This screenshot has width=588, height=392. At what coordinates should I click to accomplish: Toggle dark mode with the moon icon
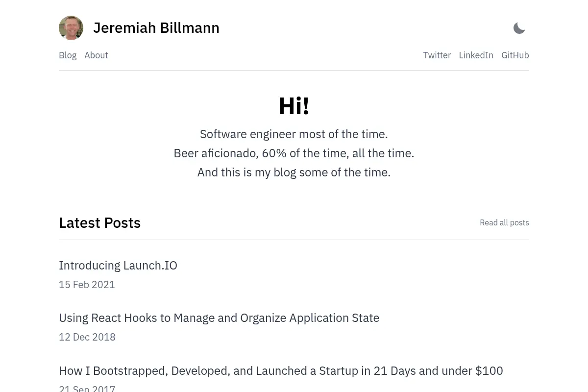(x=519, y=28)
